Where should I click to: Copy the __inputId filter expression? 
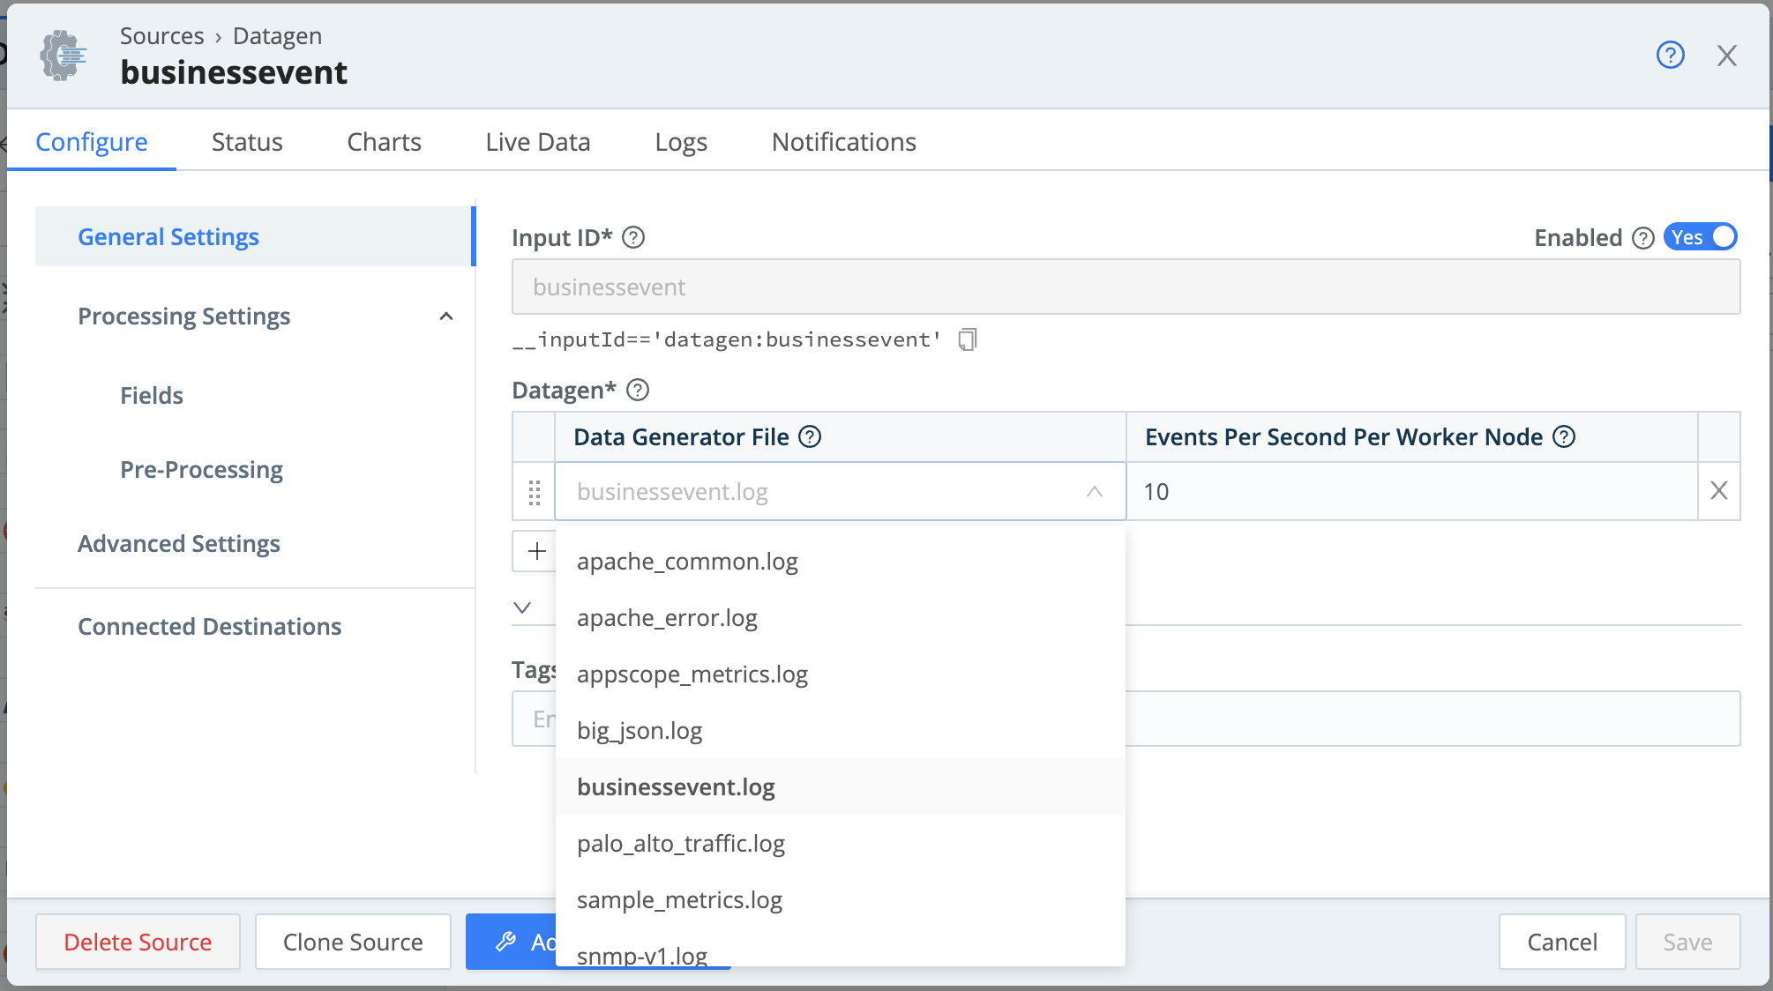968,339
